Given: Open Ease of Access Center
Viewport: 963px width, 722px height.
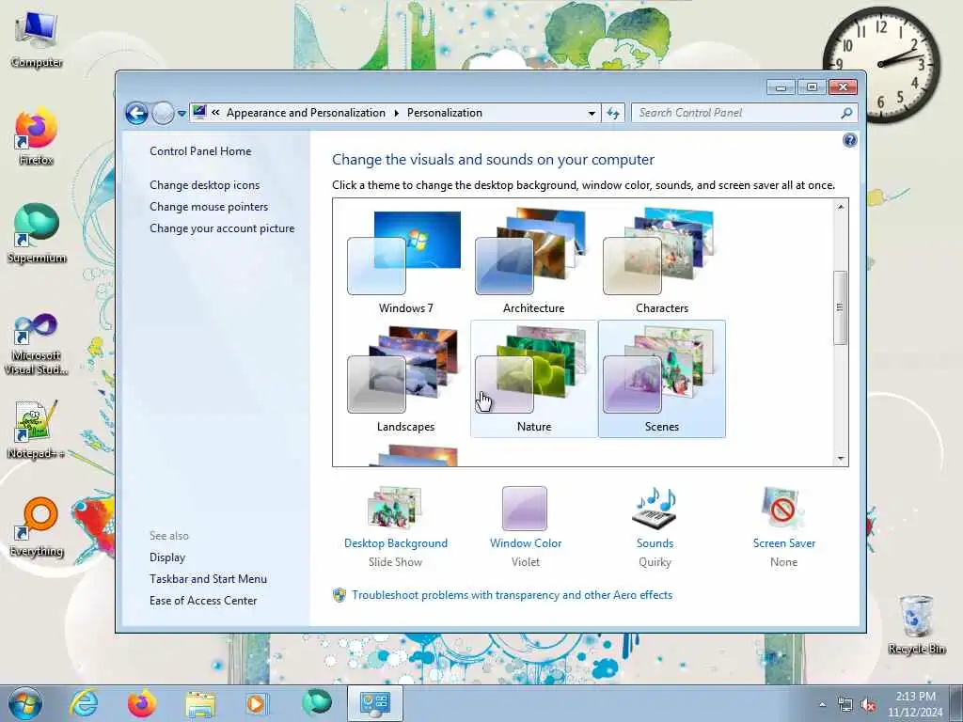Looking at the screenshot, I should point(203,601).
